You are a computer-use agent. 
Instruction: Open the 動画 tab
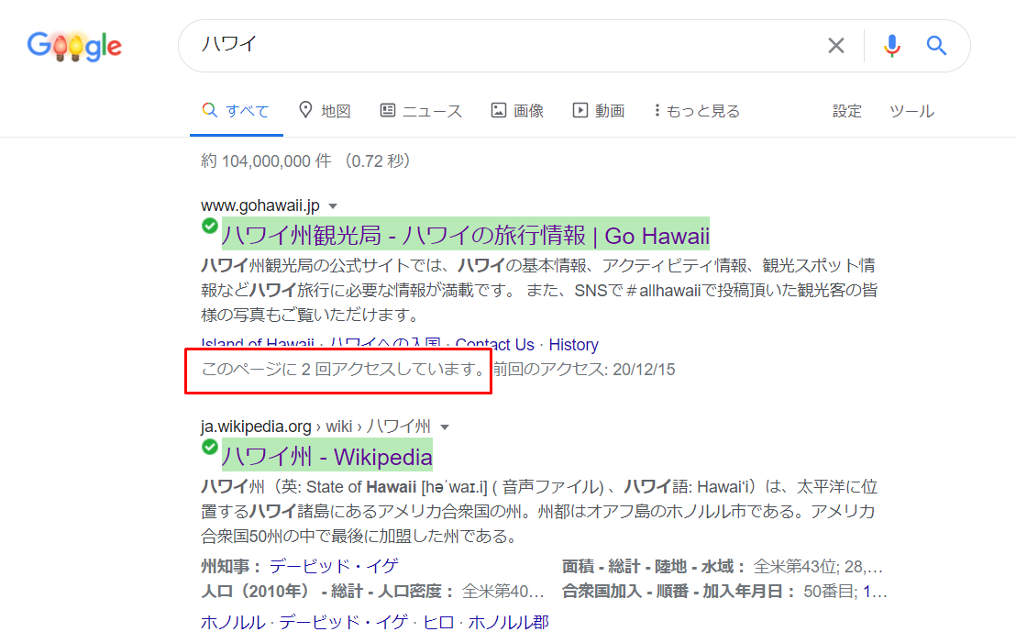click(x=599, y=111)
